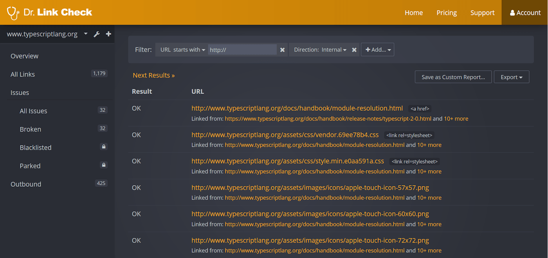Click 10+ more for module-resolution.html row

[x=456, y=119]
